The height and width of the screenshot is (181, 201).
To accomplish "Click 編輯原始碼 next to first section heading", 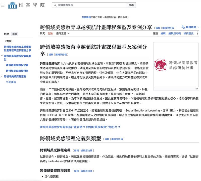I will (x=61, y=55).
